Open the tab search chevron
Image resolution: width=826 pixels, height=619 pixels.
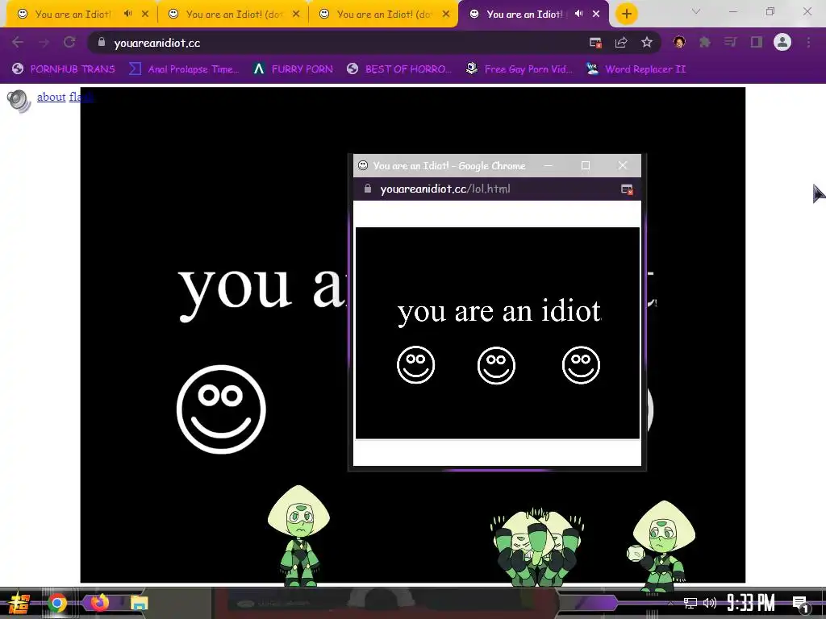pyautogui.click(x=696, y=11)
